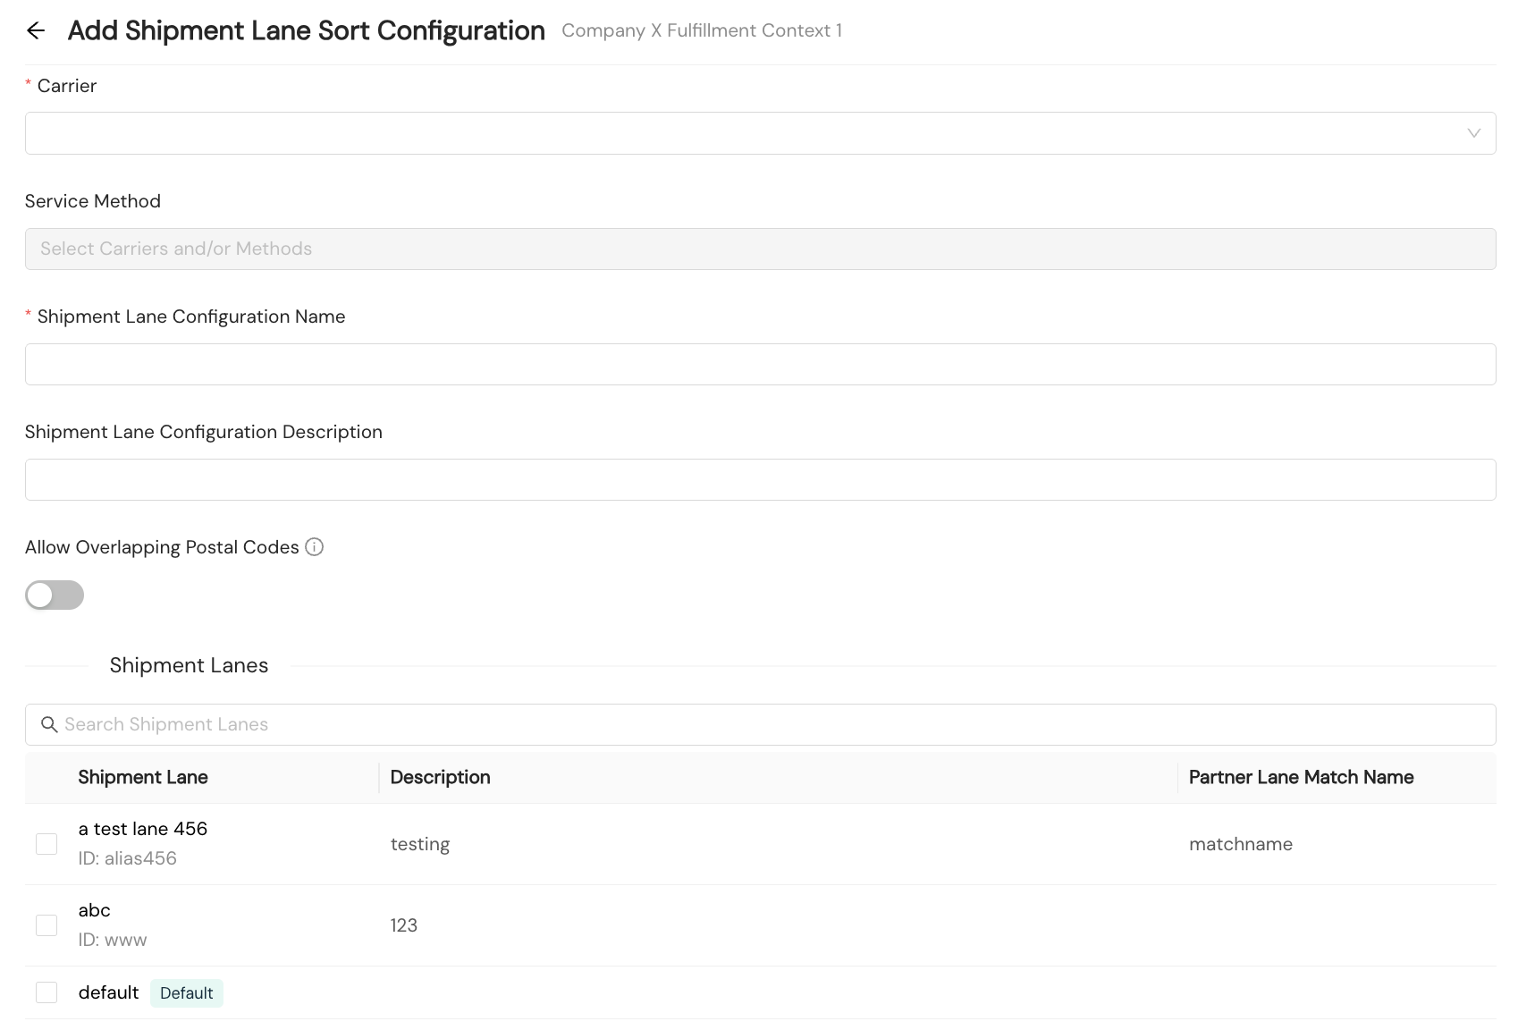Open the Carrier dropdown chevron
The width and height of the screenshot is (1518, 1030).
1473,133
